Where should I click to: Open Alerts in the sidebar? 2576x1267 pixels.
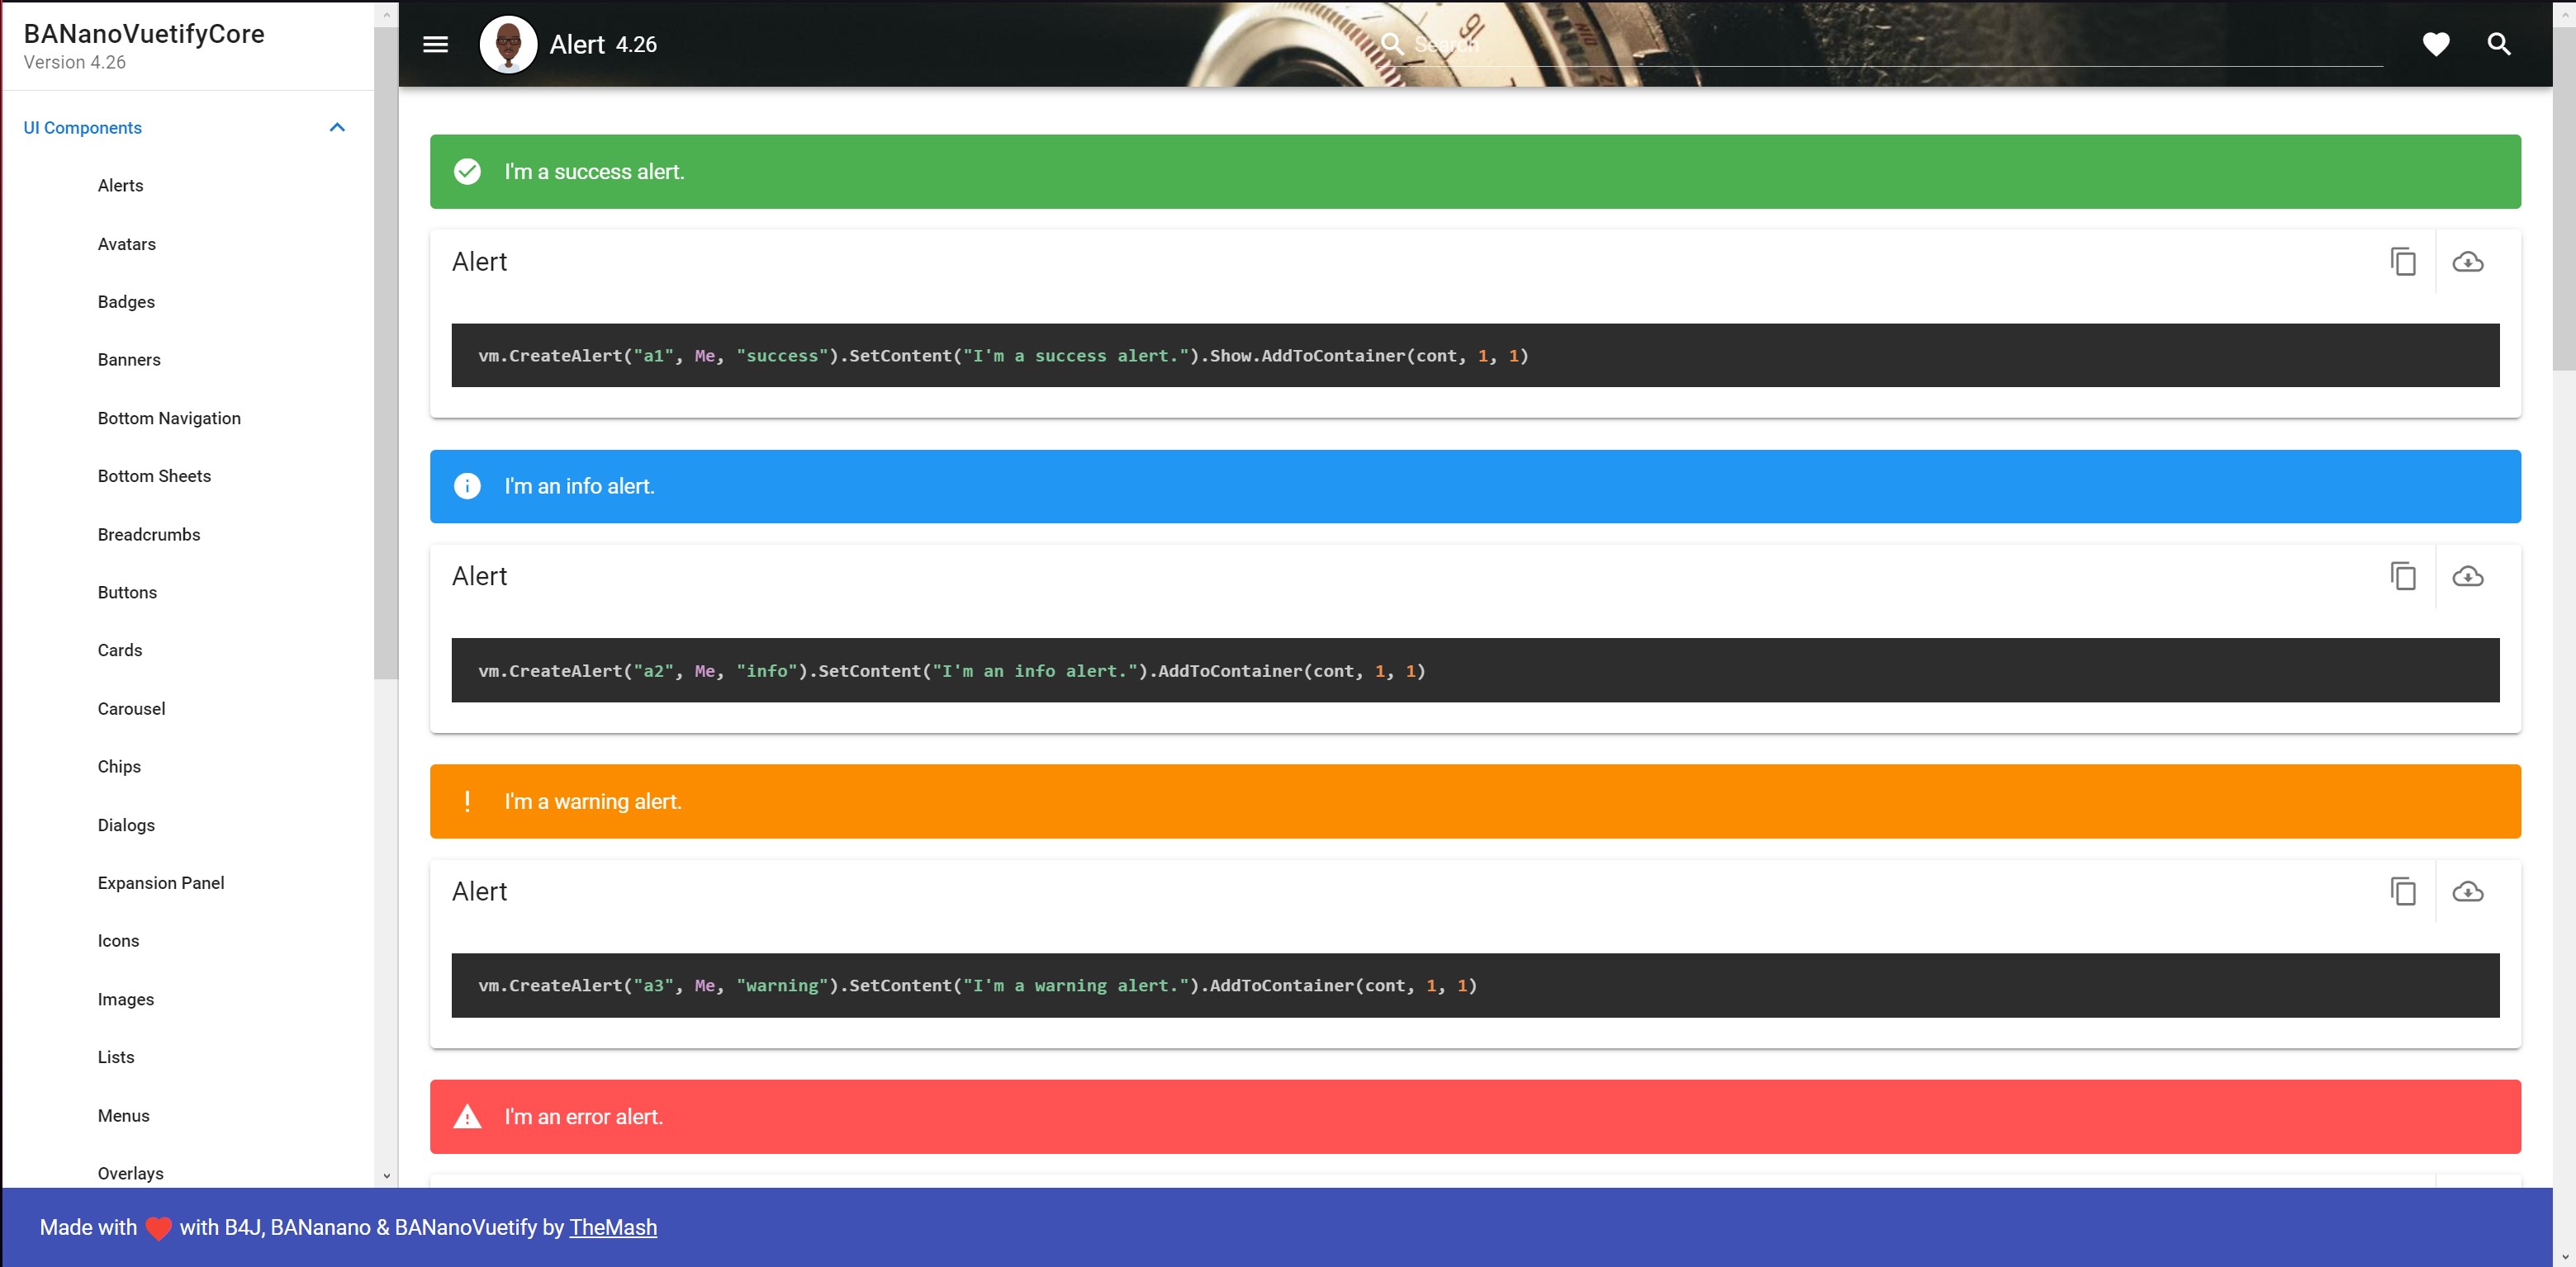coord(120,186)
